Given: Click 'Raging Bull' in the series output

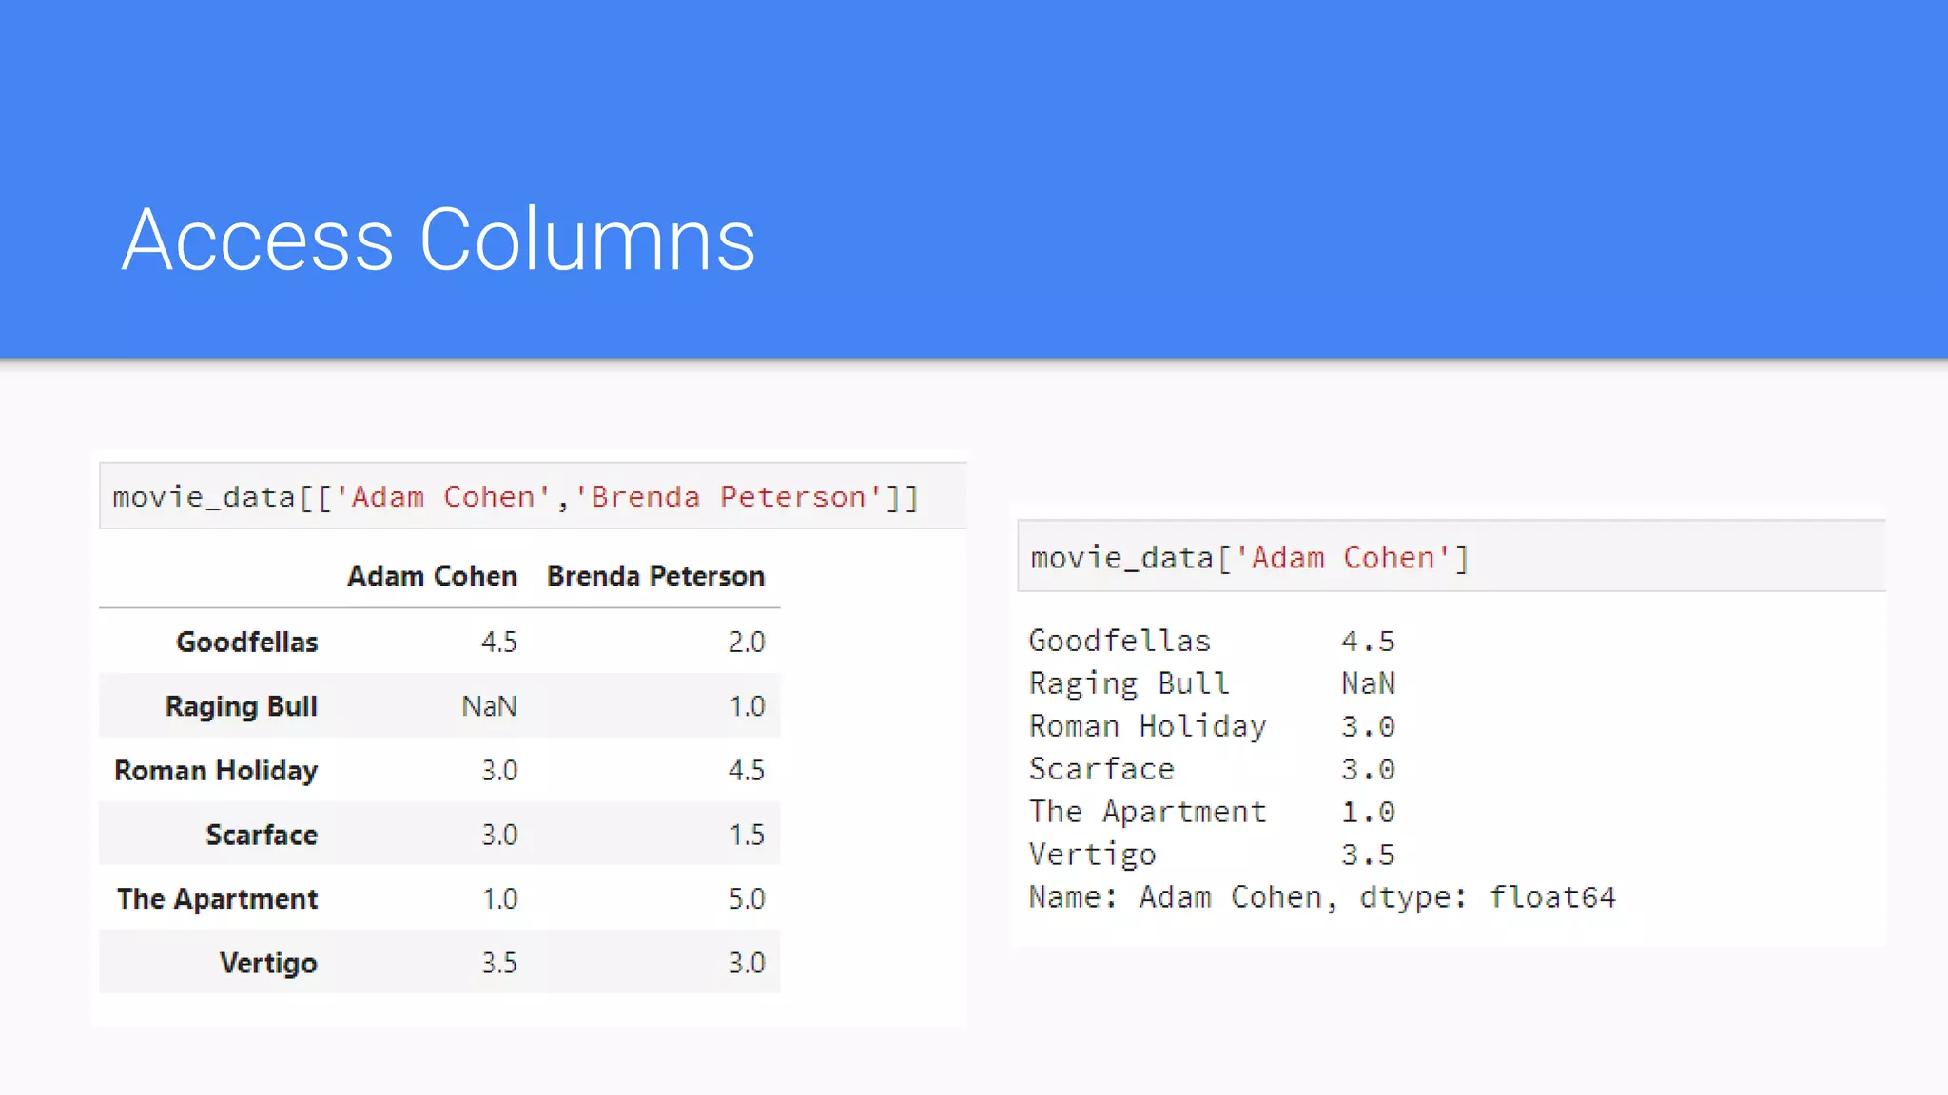Looking at the screenshot, I should [1129, 683].
